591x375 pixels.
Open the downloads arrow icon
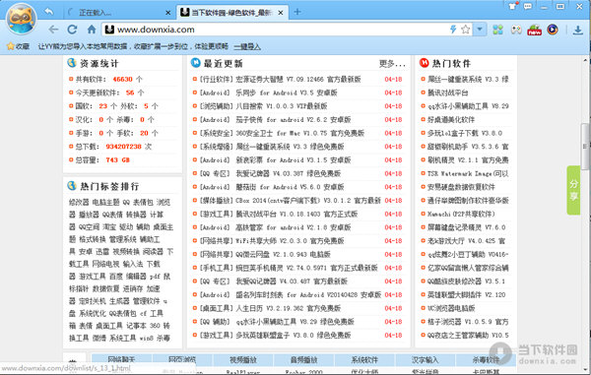[x=578, y=30]
